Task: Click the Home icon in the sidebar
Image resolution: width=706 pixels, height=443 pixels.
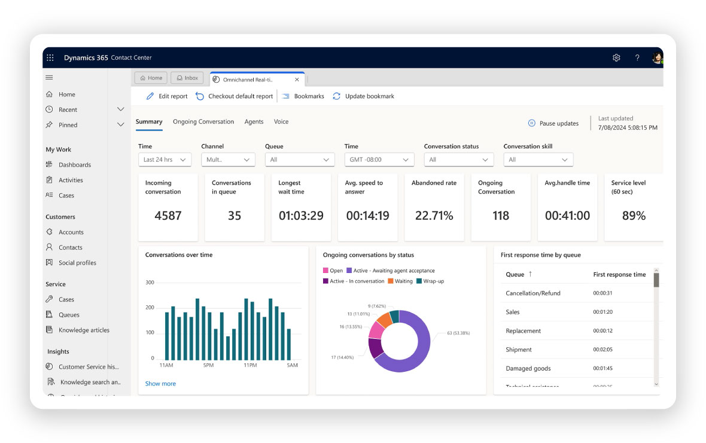Action: click(49, 94)
